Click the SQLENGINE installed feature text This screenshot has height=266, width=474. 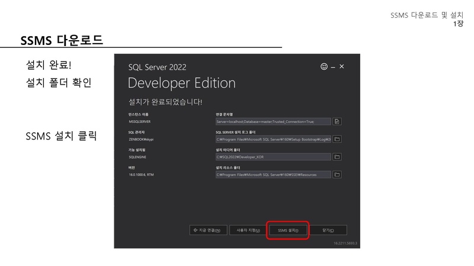click(x=137, y=157)
